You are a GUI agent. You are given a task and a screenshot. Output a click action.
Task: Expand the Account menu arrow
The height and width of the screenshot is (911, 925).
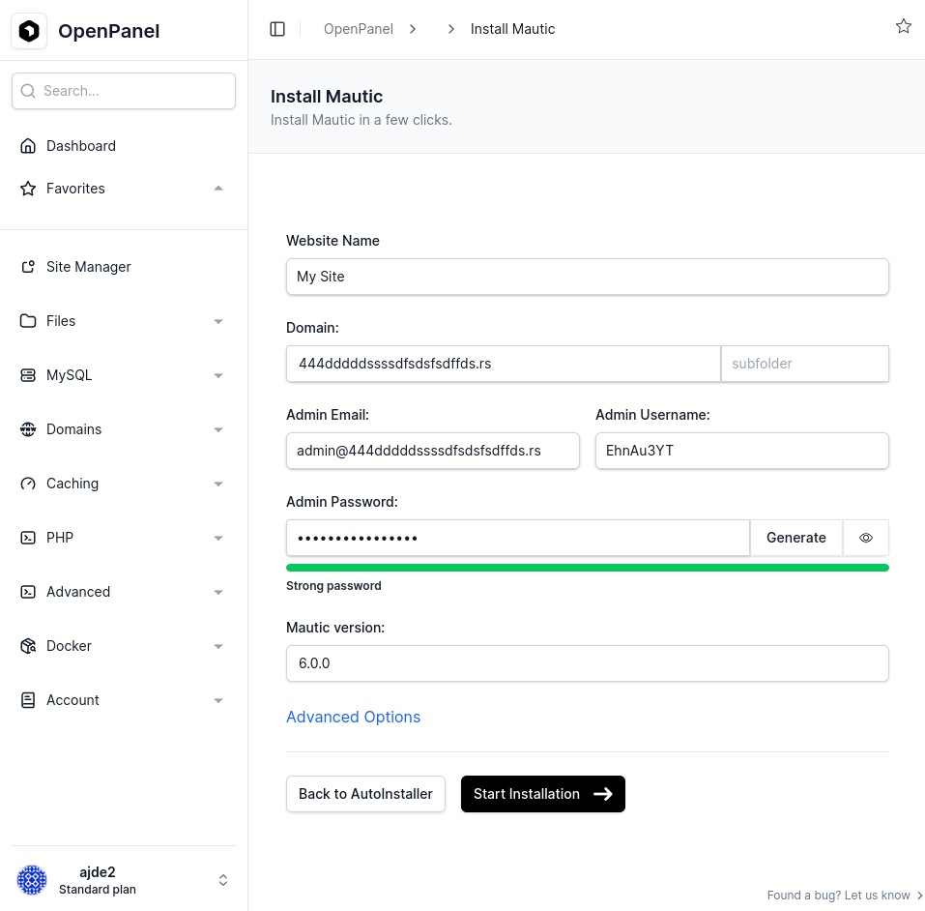click(218, 701)
